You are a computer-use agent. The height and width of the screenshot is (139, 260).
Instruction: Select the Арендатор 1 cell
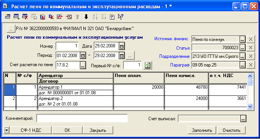pyautogui.click(x=75, y=87)
